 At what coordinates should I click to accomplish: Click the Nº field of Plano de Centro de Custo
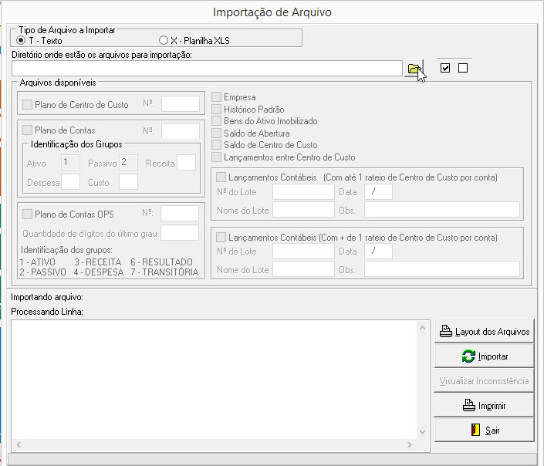click(x=181, y=103)
